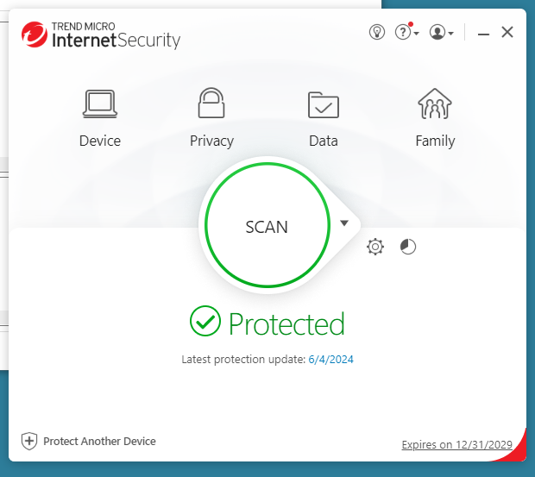Viewport: 535px width, 477px height.
Task: Open the Security Report pie chart icon
Action: [408, 248]
